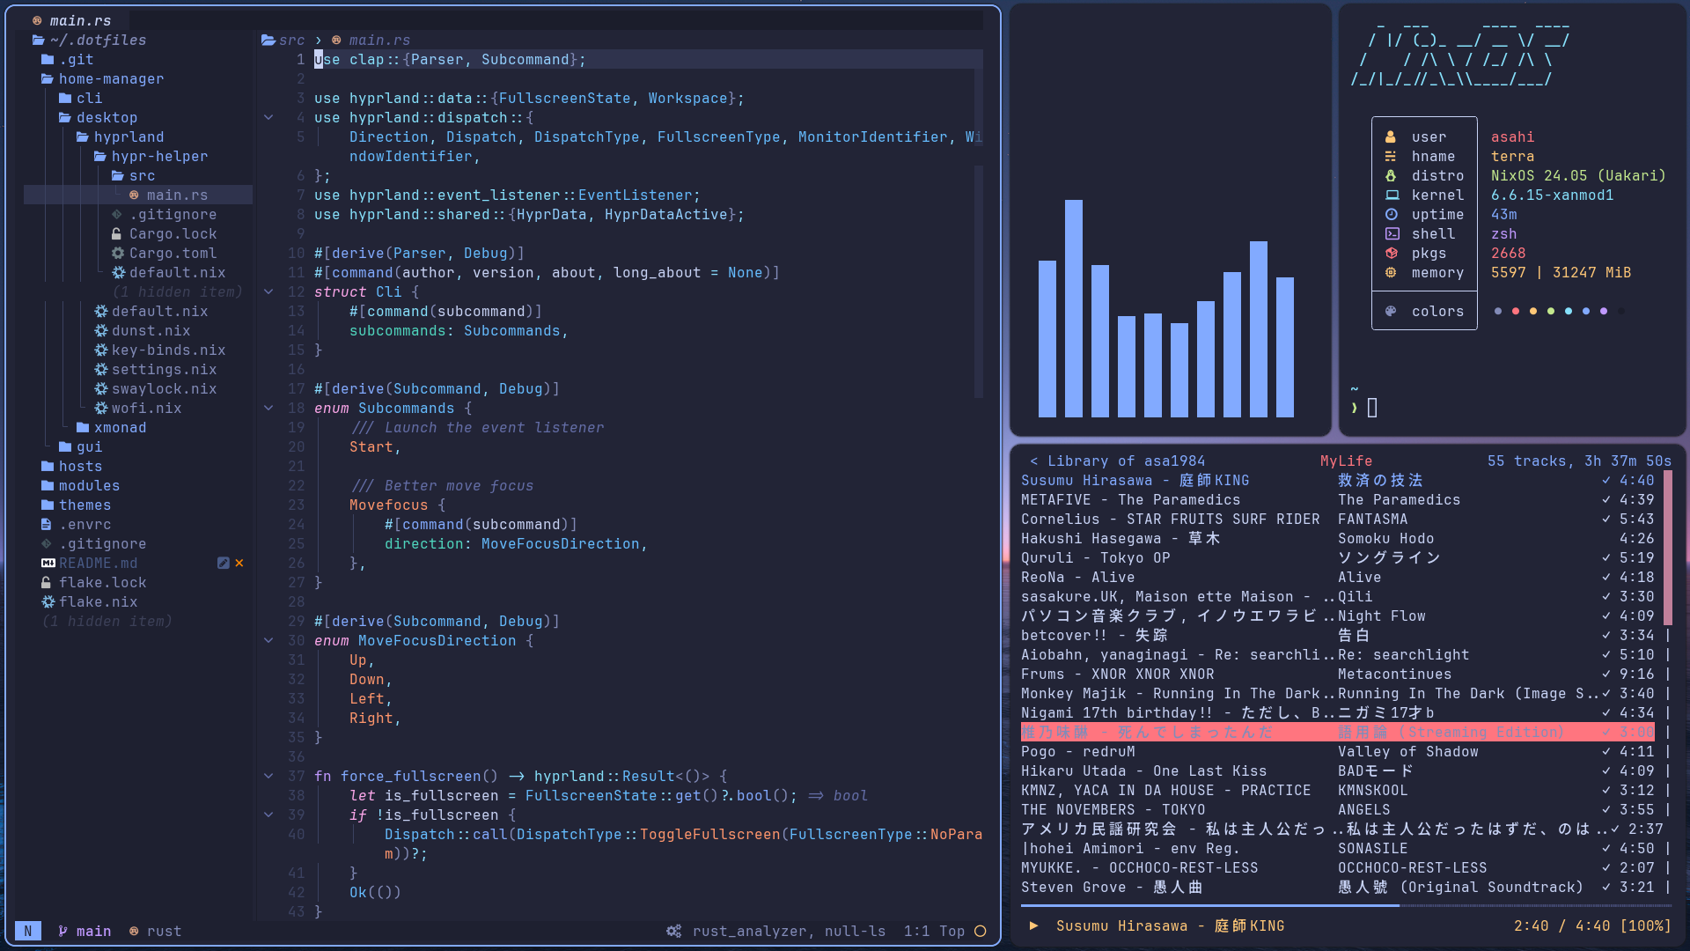Toggle checkmark for METAFIVE The Paramedics track
This screenshot has width=1690, height=951.
pos(1606,500)
